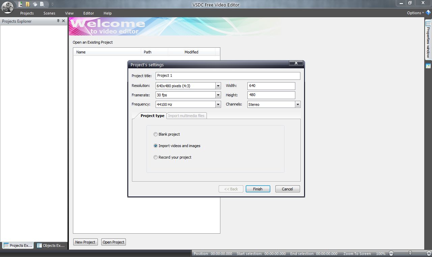Select the Blank project radio button

(x=156, y=134)
